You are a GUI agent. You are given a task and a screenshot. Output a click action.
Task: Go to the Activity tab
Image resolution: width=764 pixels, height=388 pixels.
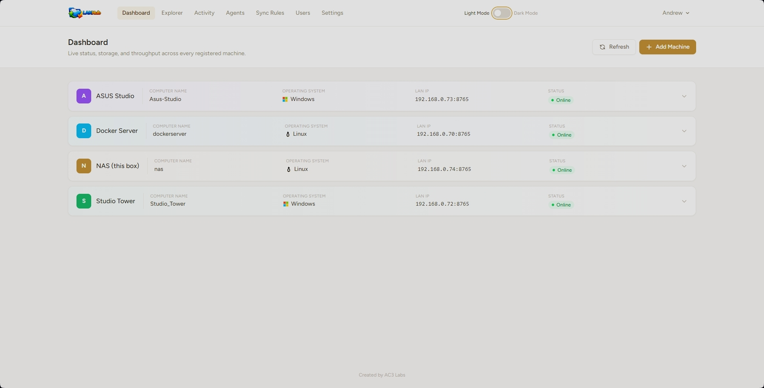[x=204, y=13]
